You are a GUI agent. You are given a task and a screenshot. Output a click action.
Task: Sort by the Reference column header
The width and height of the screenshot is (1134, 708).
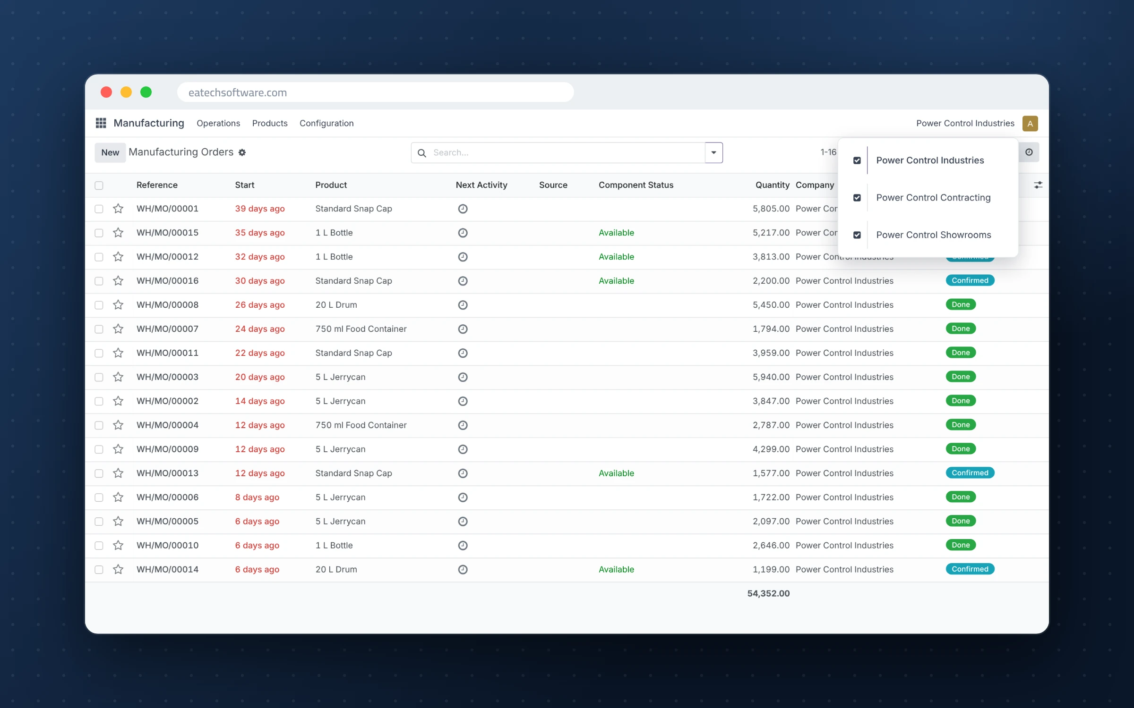157,185
